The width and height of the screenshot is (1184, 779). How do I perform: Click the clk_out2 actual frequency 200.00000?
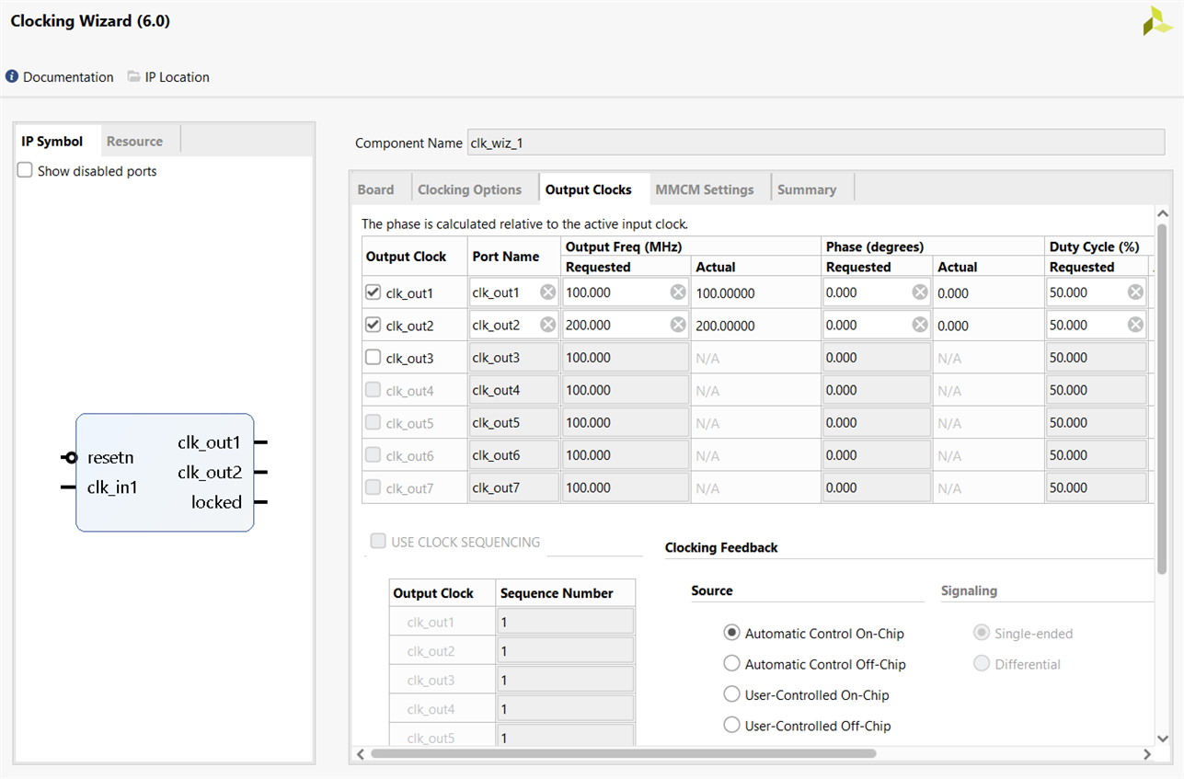click(725, 326)
